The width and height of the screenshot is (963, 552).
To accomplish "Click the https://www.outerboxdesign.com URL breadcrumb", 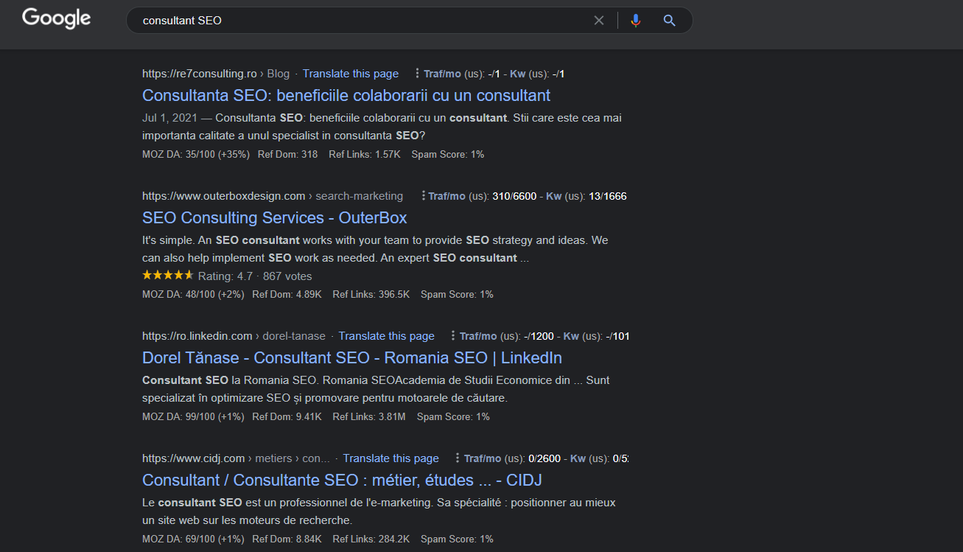I will coord(273,196).
